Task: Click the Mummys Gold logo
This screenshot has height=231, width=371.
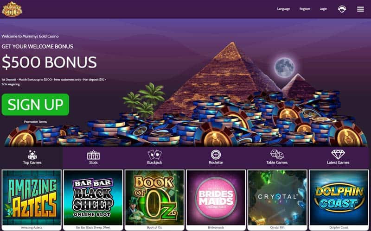Action: pos(12,9)
